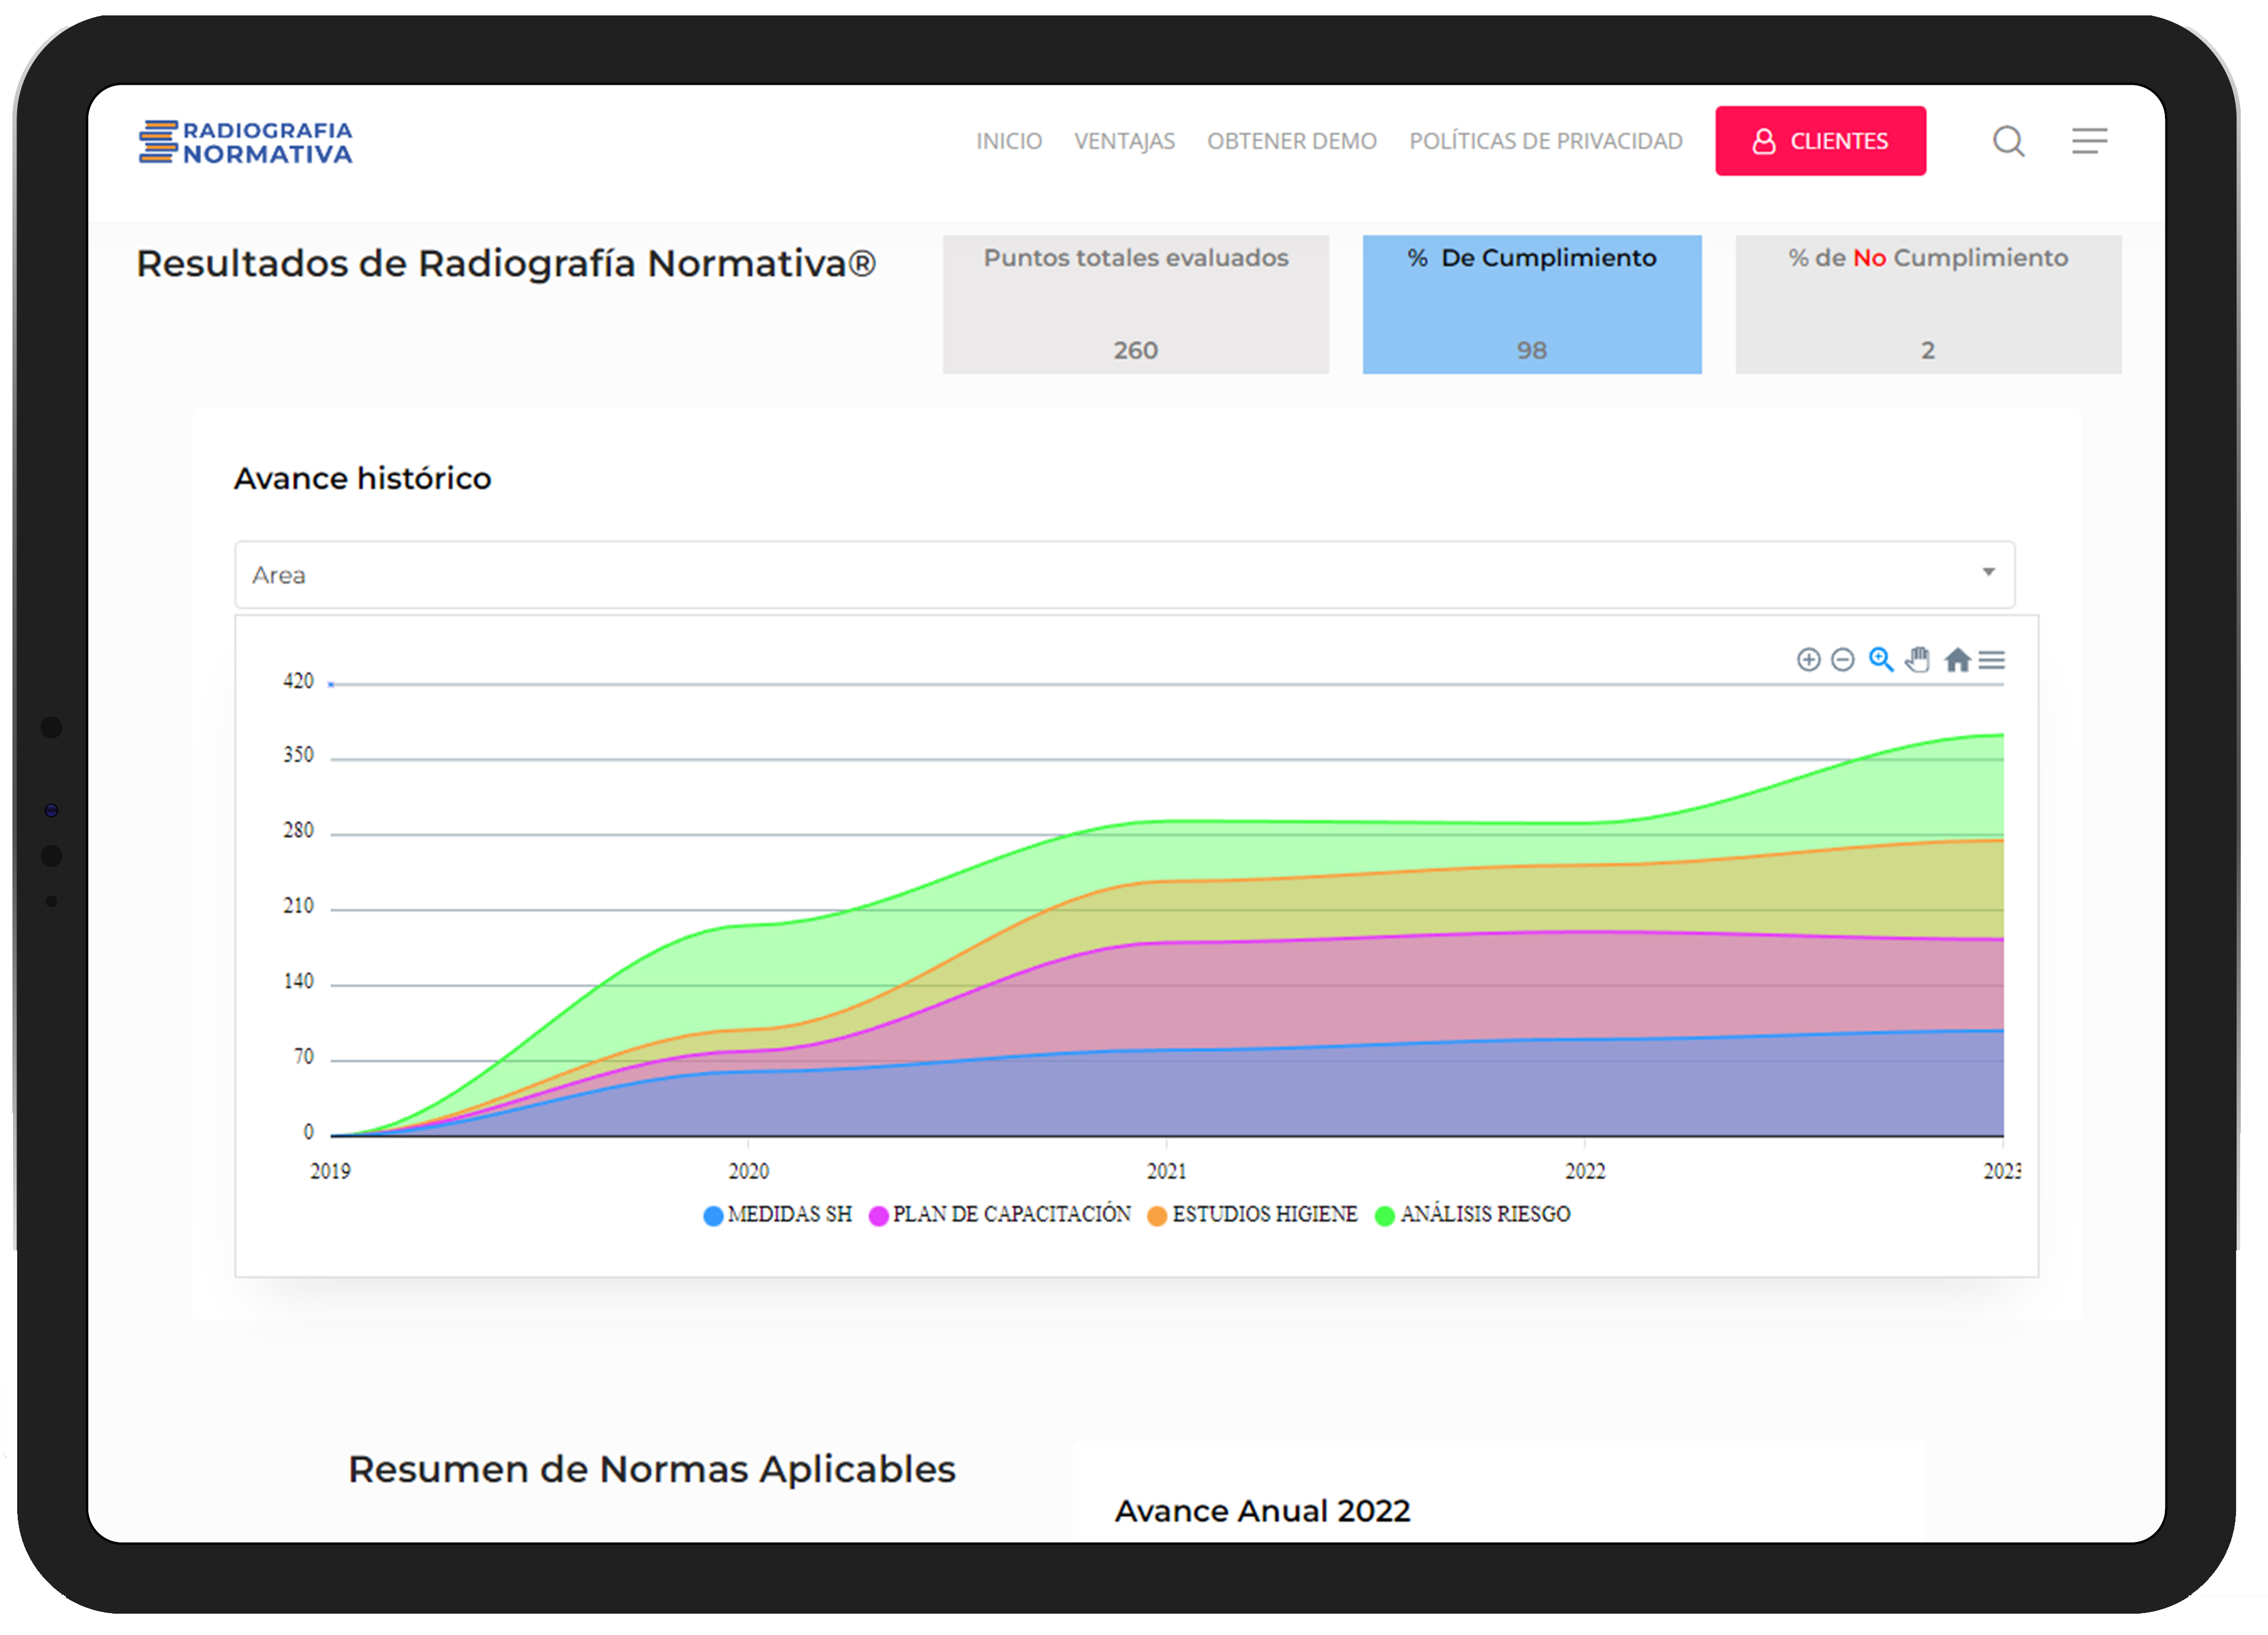Open the site hamburger menu icon
Image resolution: width=2268 pixels, height=1635 pixels.
point(2089,141)
